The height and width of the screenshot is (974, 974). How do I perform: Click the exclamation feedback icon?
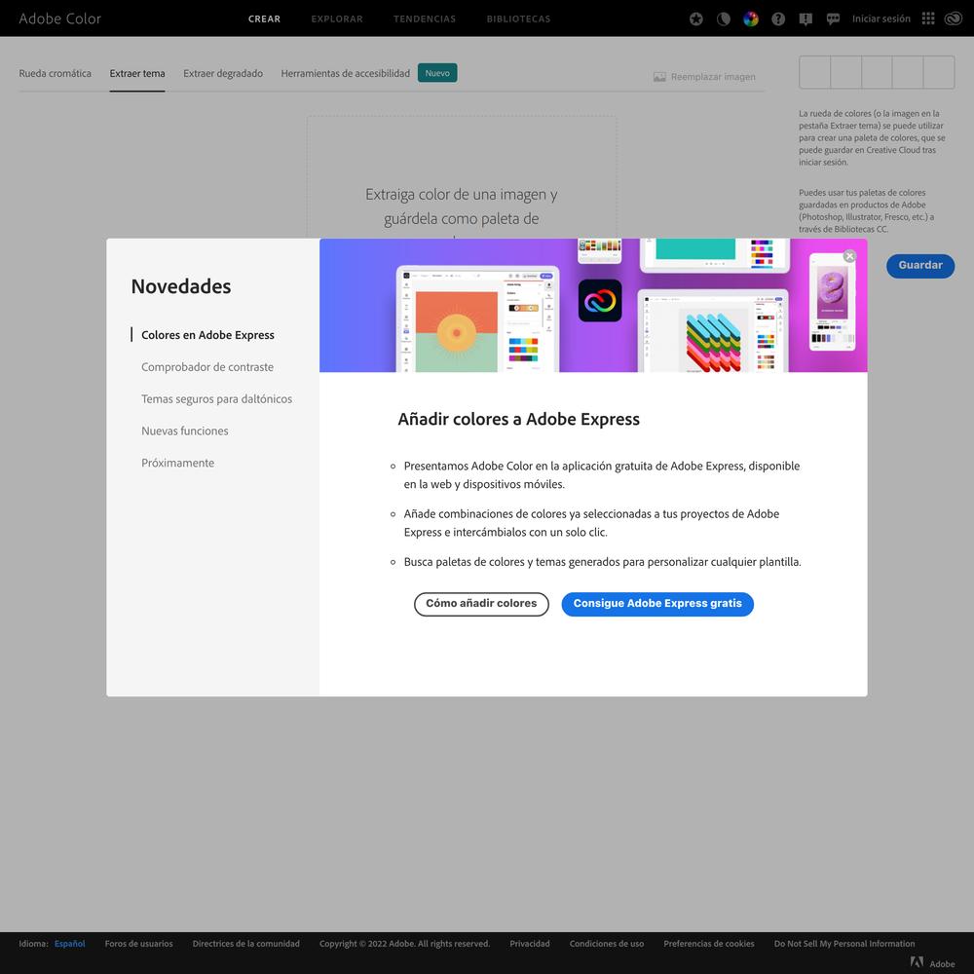805,19
